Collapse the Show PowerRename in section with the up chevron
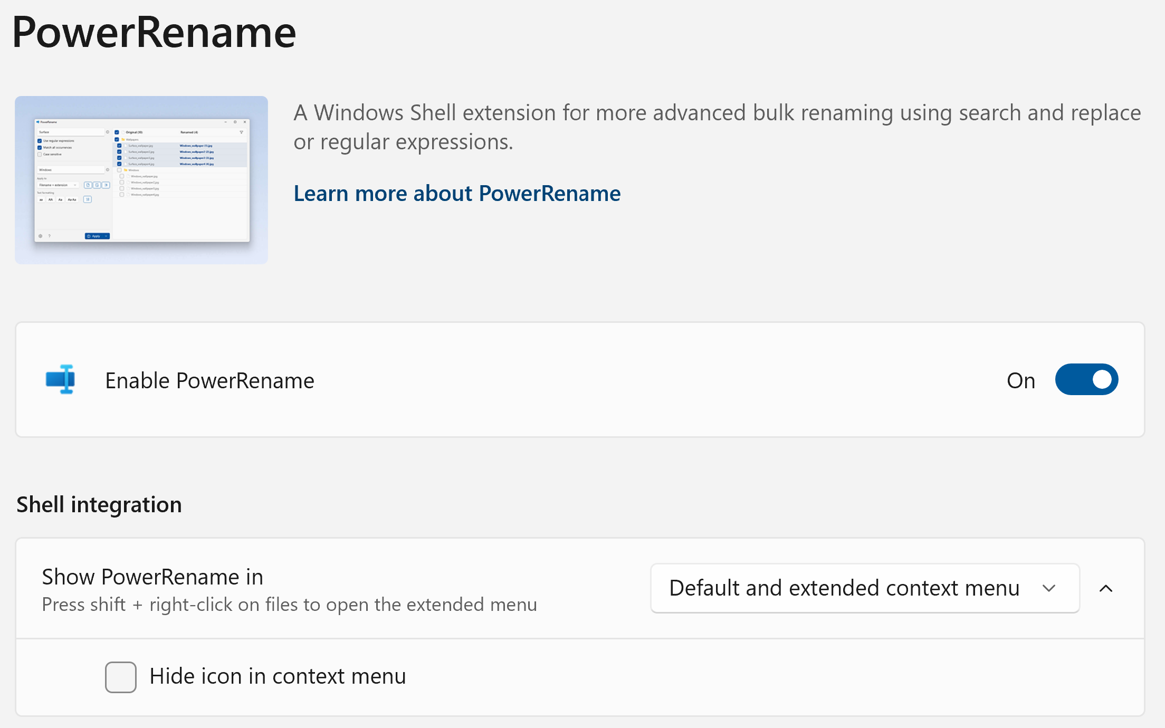The height and width of the screenshot is (728, 1165). pos(1106,588)
